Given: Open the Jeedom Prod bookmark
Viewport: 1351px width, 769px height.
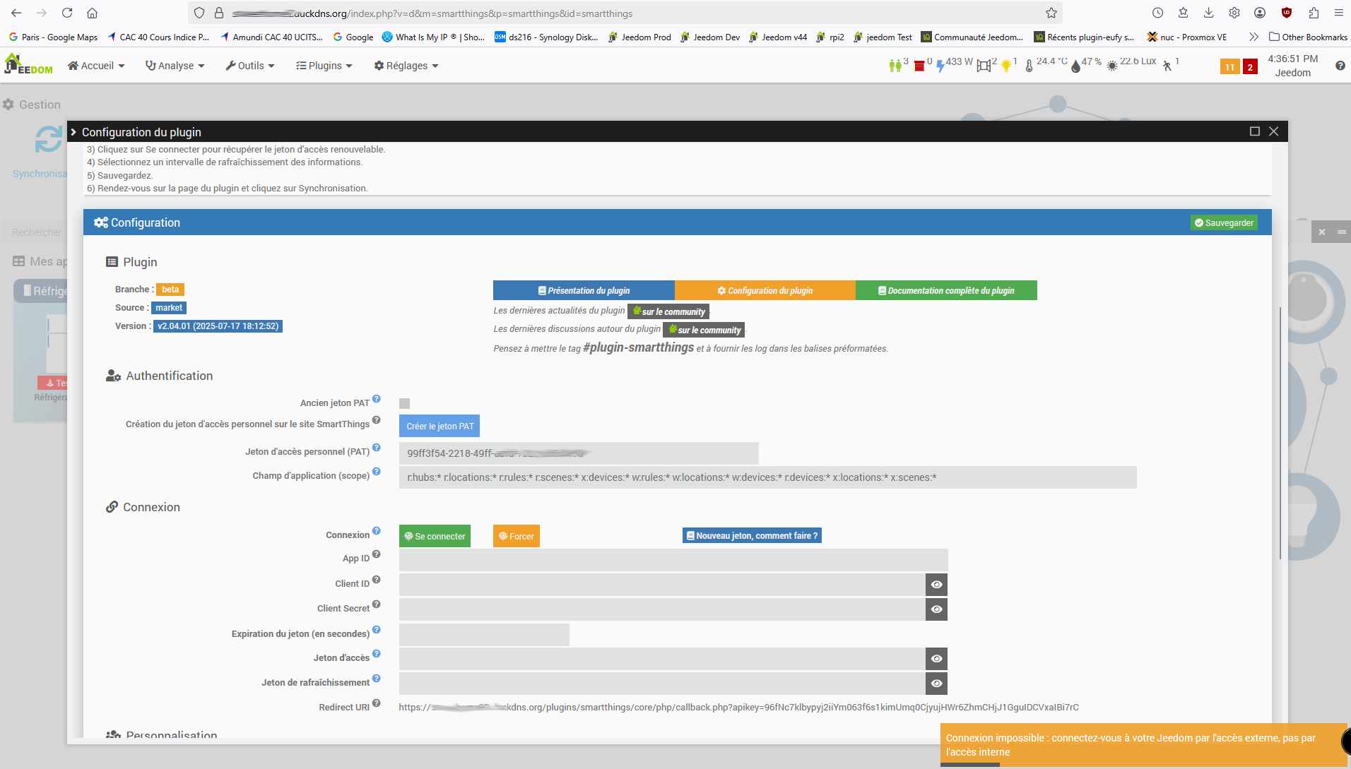Looking at the screenshot, I should (x=639, y=37).
